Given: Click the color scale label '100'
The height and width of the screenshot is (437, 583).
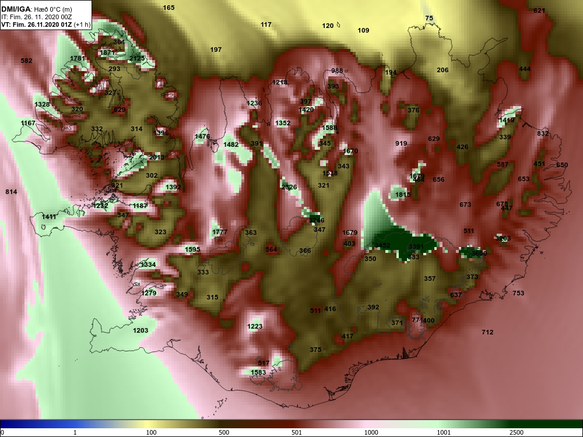Looking at the screenshot, I should coord(151,432).
